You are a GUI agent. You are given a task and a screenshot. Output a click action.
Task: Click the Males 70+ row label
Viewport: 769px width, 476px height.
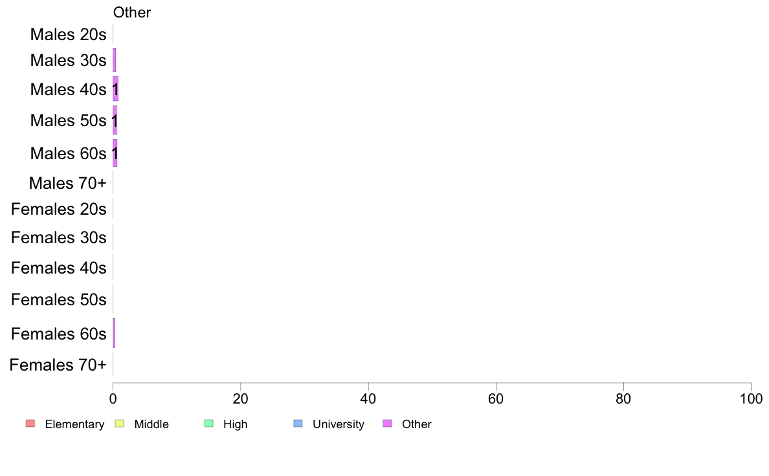(68, 183)
